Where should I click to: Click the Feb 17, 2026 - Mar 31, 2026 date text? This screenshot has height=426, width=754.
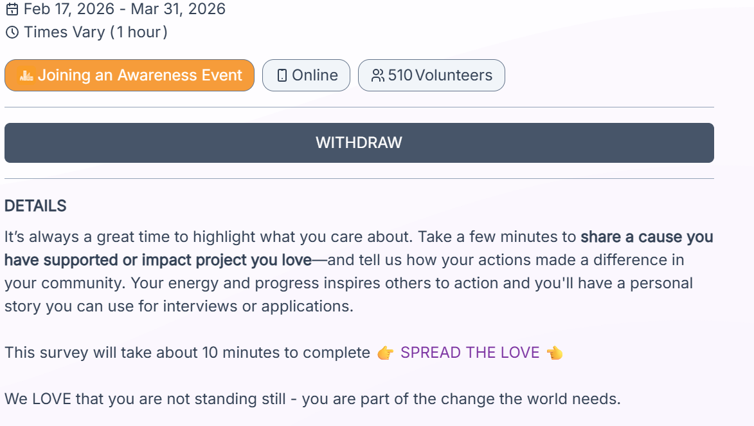point(125,10)
